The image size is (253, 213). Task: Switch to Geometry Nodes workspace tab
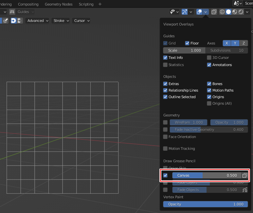59,4
